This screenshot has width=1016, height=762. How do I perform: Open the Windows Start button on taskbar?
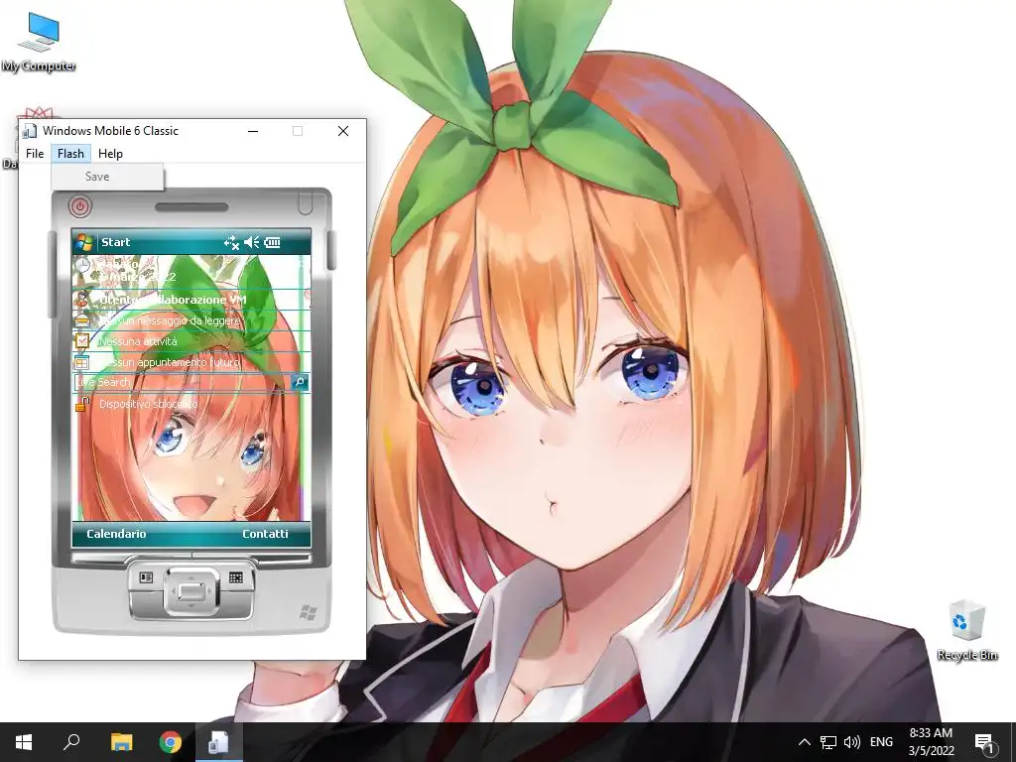click(x=24, y=742)
